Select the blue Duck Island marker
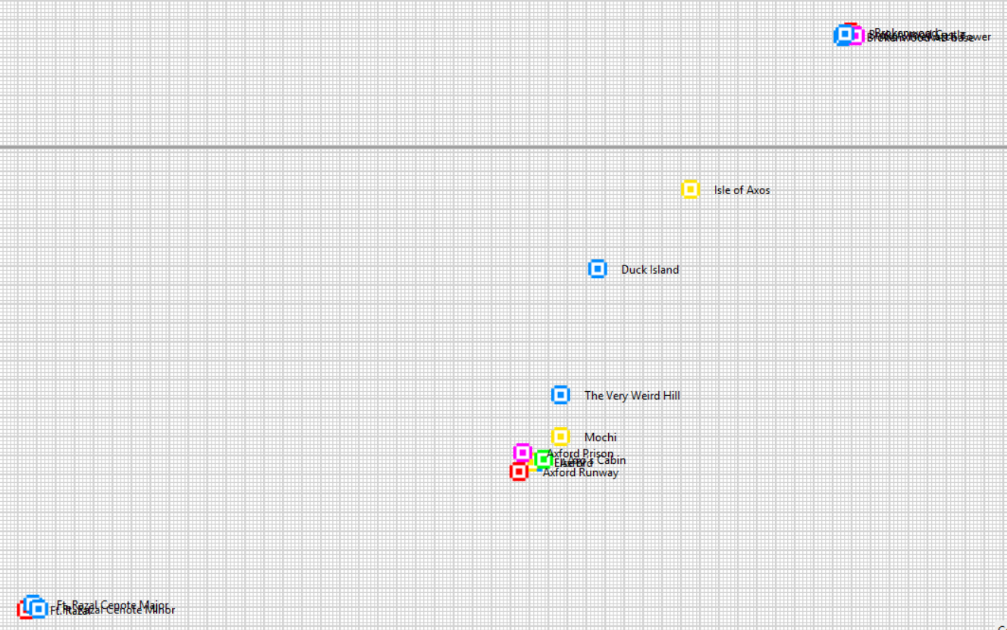 tap(598, 269)
